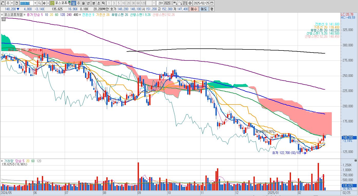Select the 30 interval preset
This screenshot has height=196, width=358.
click(133, 3)
